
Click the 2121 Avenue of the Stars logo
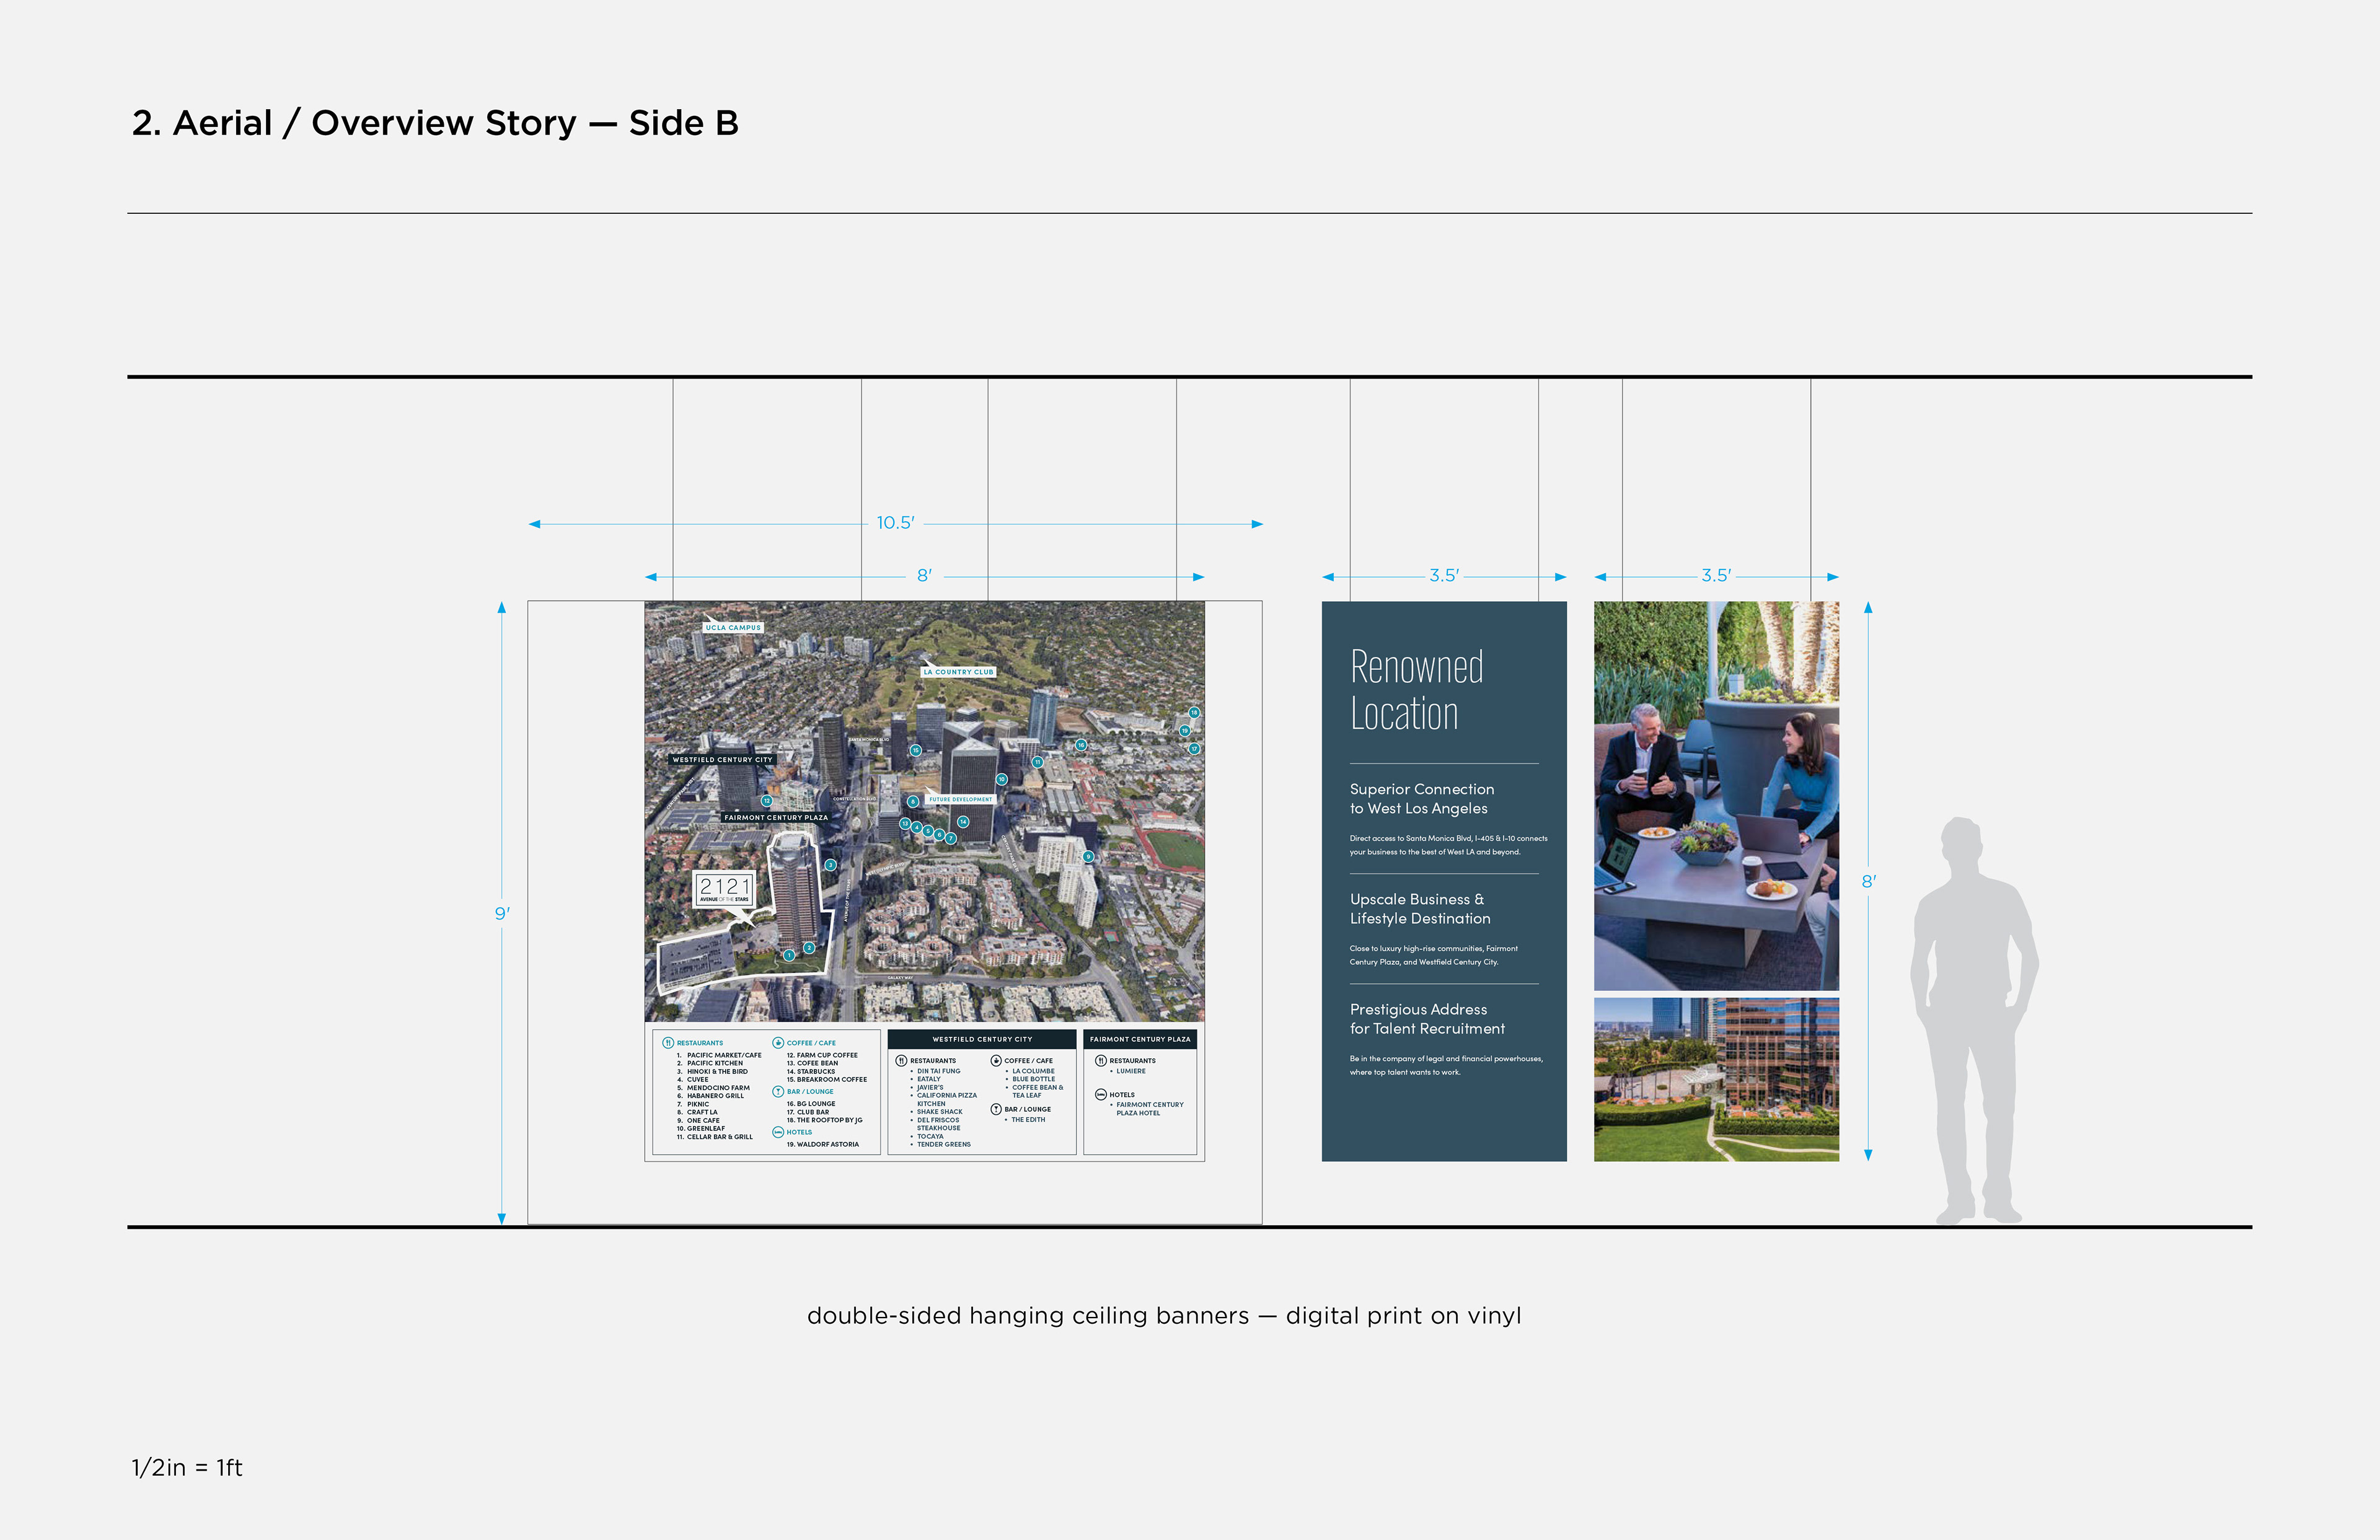pyautogui.click(x=724, y=889)
